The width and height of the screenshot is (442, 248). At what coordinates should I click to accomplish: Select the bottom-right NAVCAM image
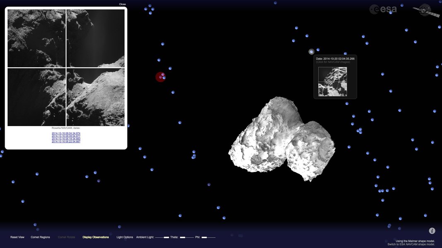point(96,97)
